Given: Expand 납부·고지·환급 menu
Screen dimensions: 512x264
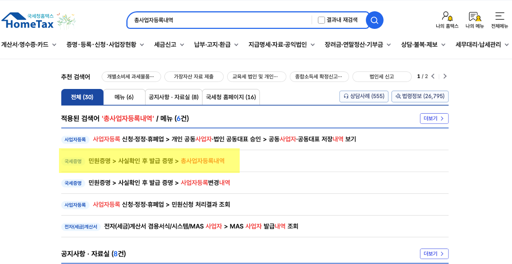Looking at the screenshot, I should click(x=216, y=44).
